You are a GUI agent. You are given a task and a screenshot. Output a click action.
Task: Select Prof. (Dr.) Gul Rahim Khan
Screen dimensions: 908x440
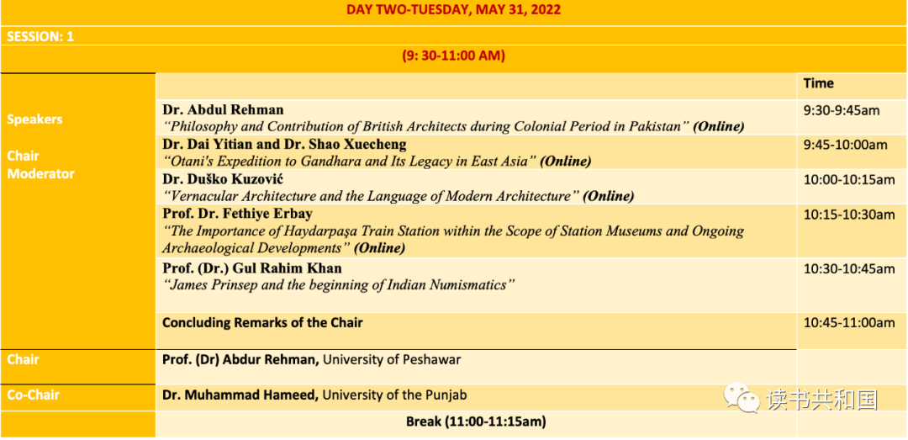tap(252, 268)
